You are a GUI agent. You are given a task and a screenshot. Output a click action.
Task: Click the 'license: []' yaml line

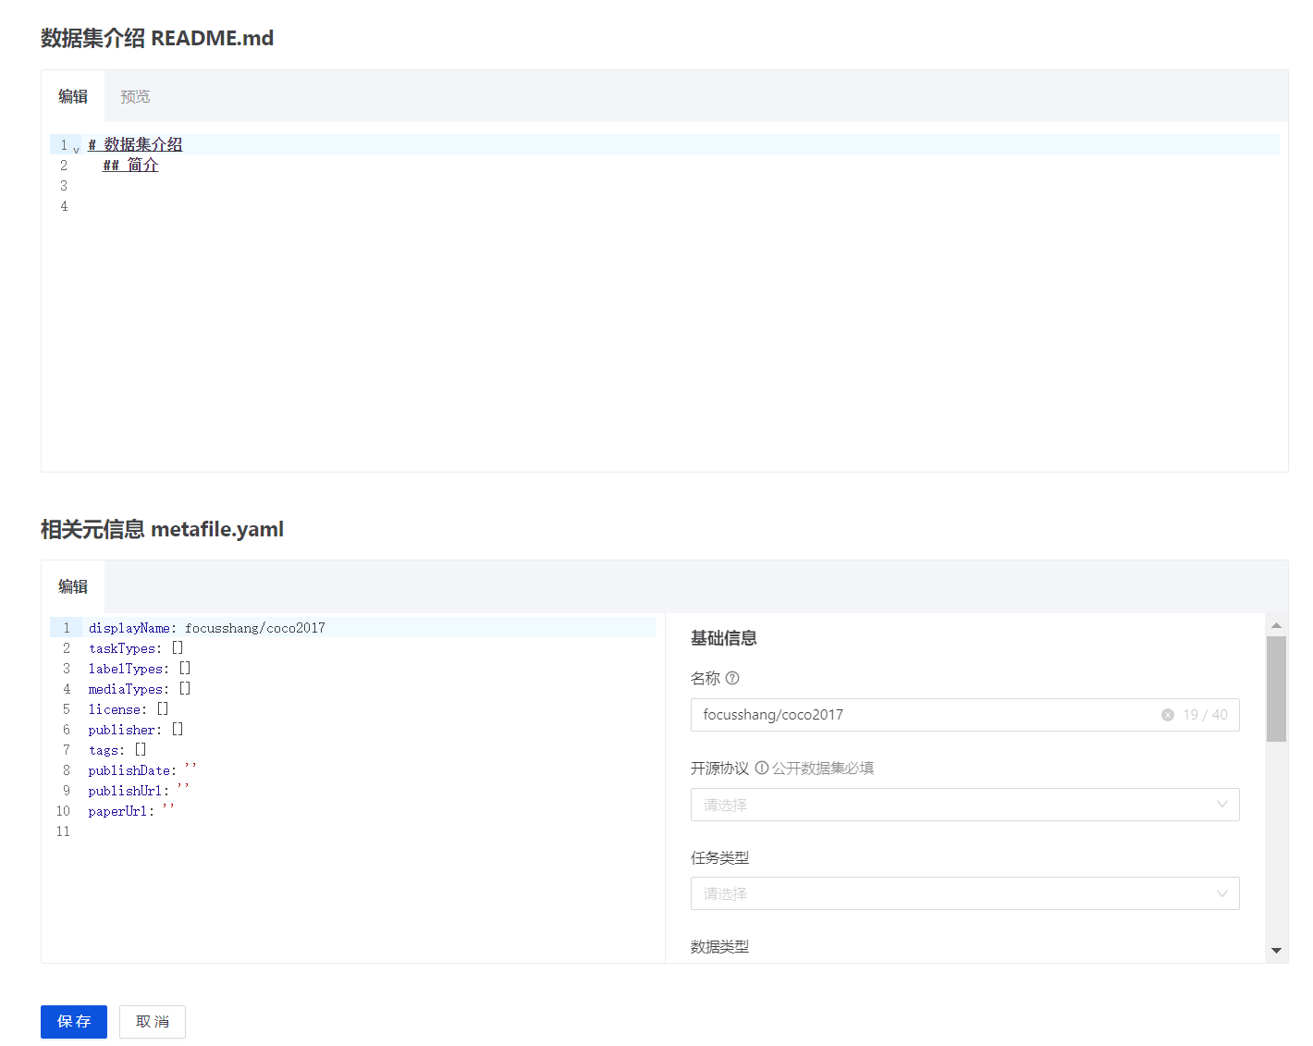point(129,709)
